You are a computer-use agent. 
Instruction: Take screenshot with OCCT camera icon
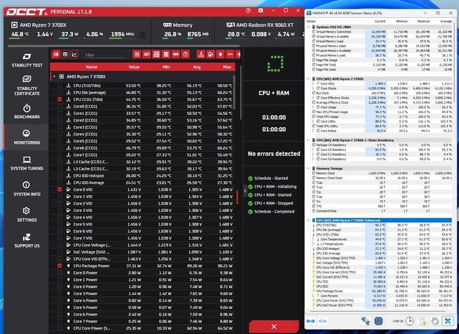[x=260, y=11]
